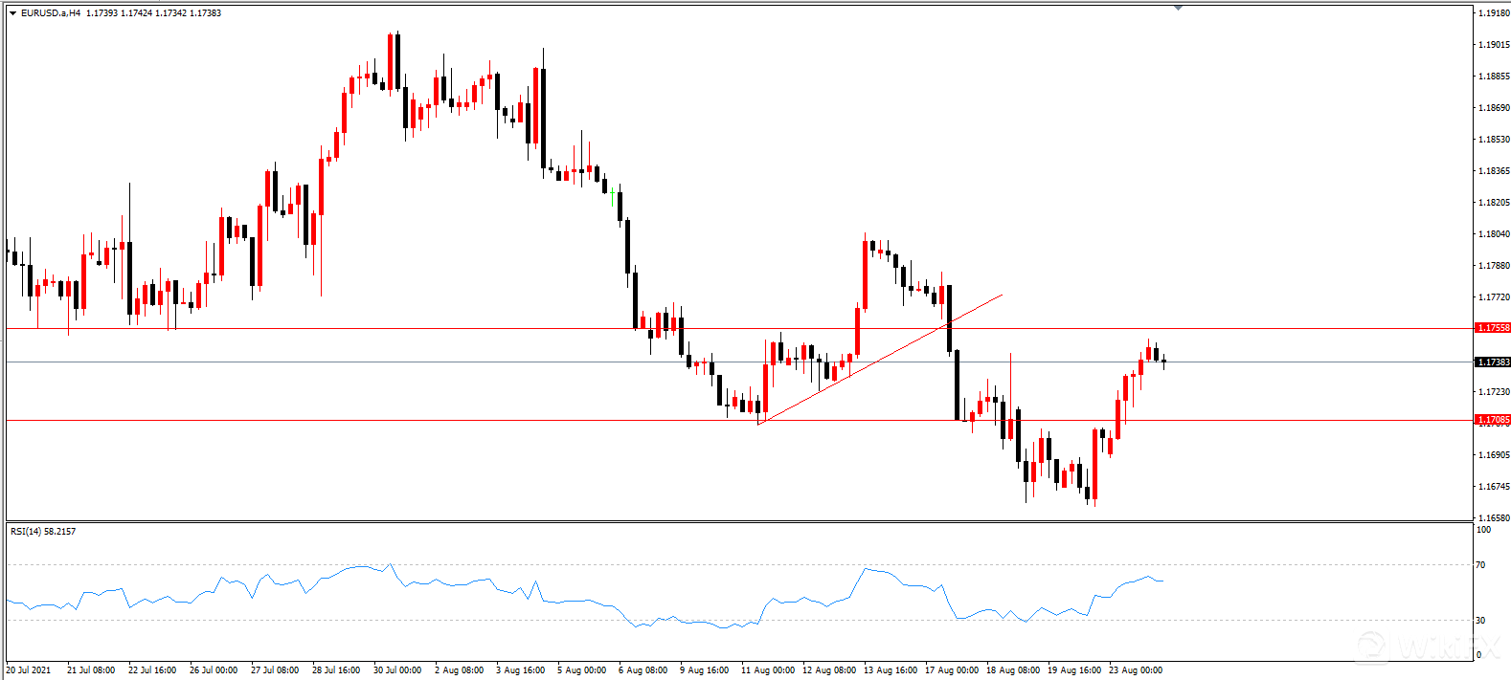Select the red 1.17085 price level tag

pos(1493,420)
